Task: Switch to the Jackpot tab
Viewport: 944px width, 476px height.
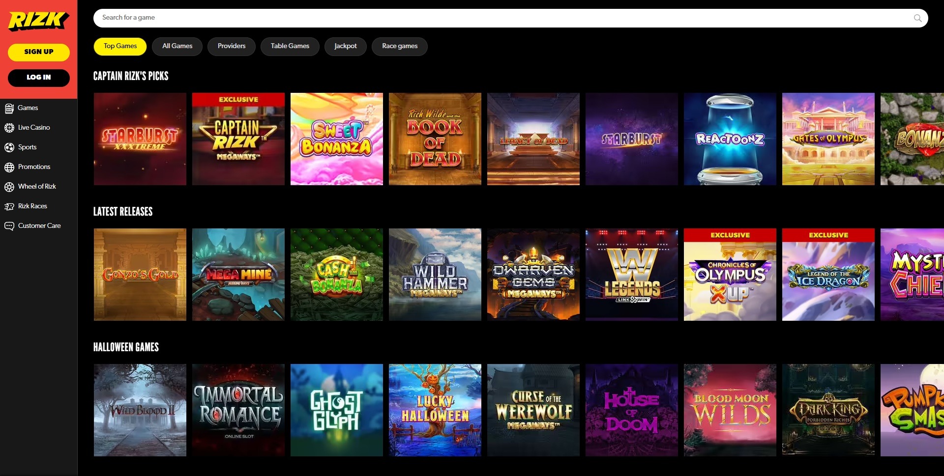Action: tap(346, 46)
